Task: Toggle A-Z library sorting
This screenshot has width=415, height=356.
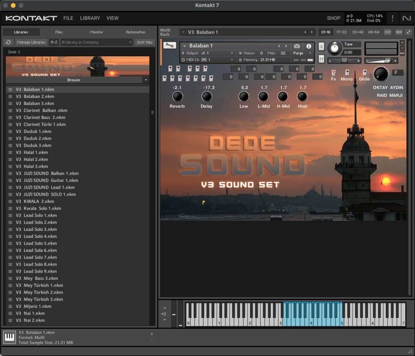Action: coord(54,42)
